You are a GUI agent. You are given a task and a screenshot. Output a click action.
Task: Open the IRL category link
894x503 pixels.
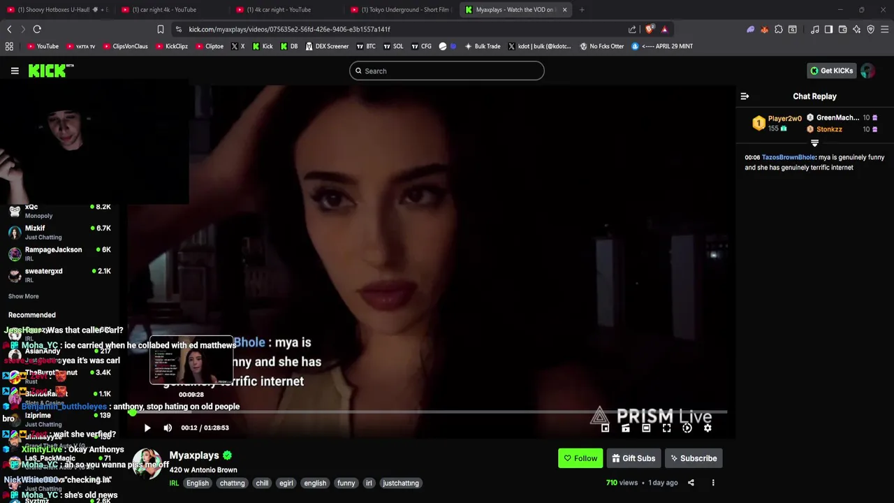click(x=174, y=483)
